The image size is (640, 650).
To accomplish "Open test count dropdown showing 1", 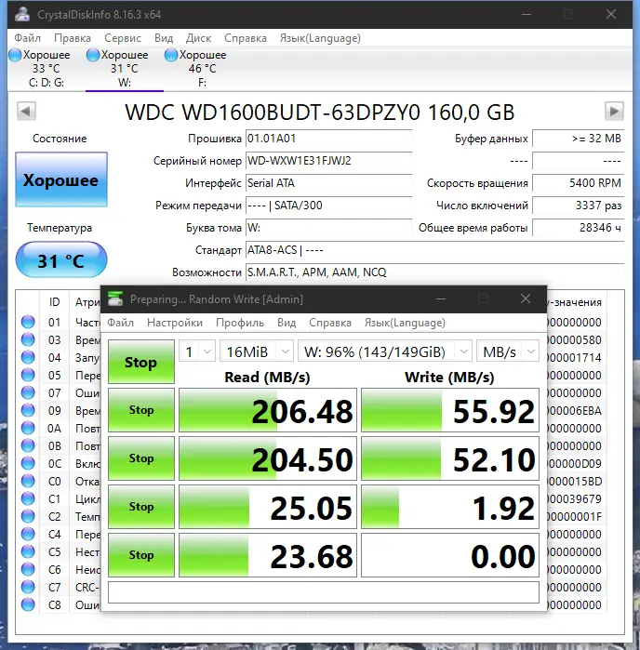I will coord(197,352).
